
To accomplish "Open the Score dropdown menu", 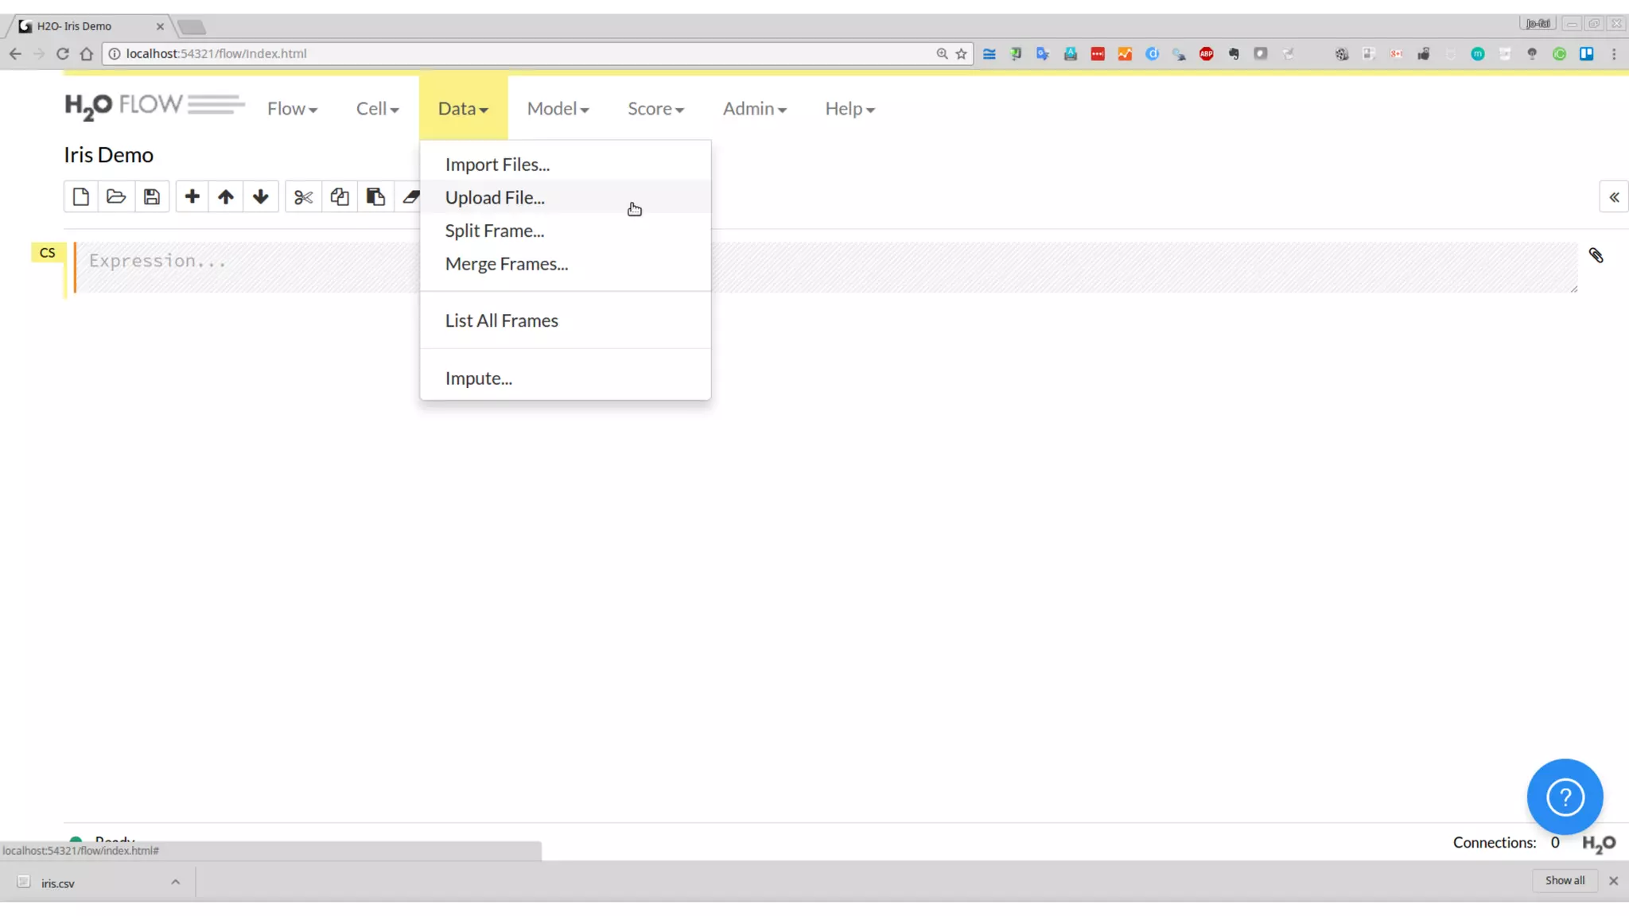I will tap(655, 109).
